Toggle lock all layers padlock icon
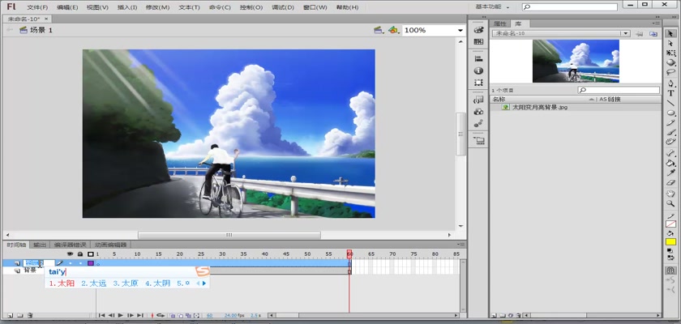681x324 pixels. point(80,254)
